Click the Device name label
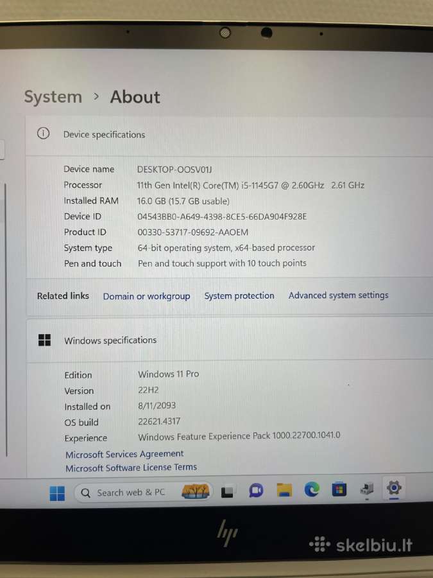 point(89,169)
